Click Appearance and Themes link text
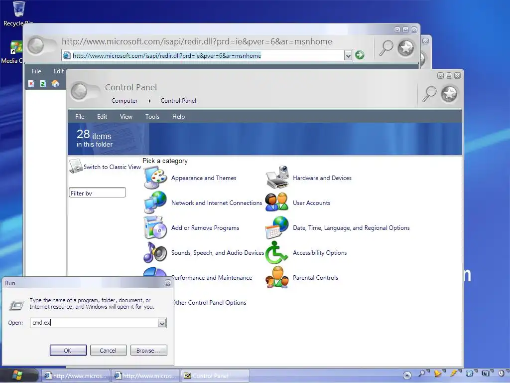This screenshot has height=383, width=510. click(204, 178)
